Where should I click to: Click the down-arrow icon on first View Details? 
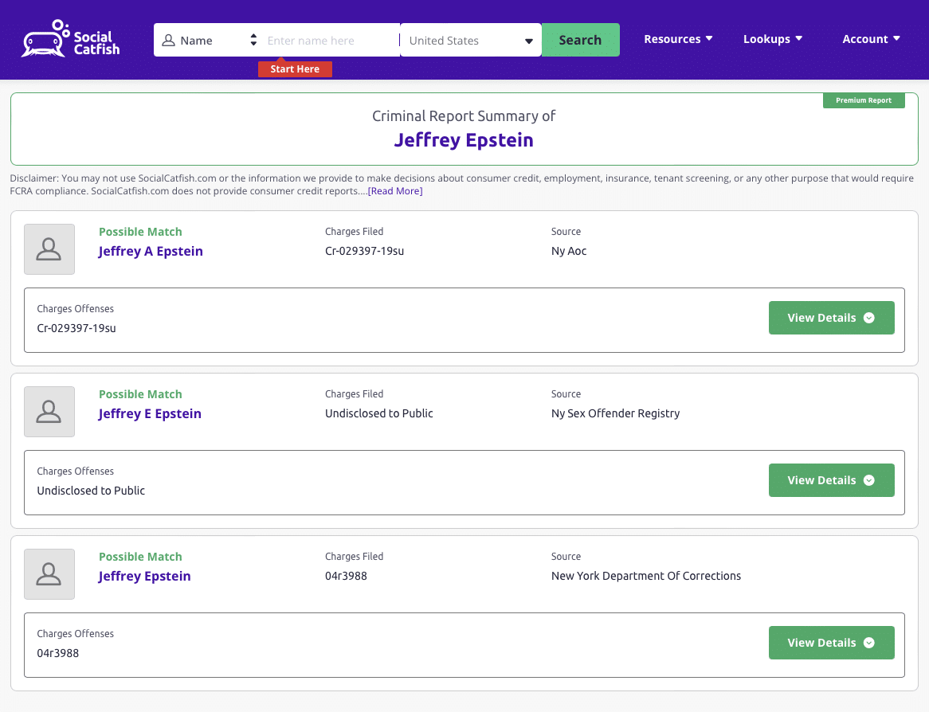[x=868, y=318]
